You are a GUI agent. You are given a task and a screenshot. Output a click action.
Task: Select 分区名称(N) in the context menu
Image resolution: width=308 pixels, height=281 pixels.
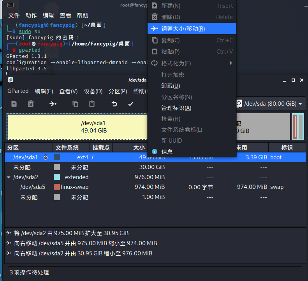pyautogui.click(x=192, y=97)
